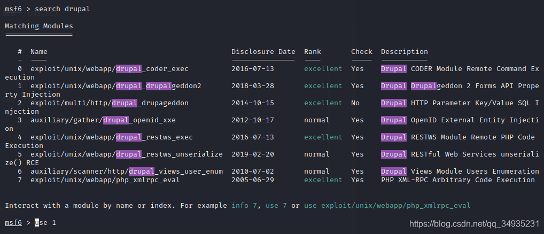
Task: Click 'normal' rank of drupal_openid_xxe row
Action: pos(317,120)
